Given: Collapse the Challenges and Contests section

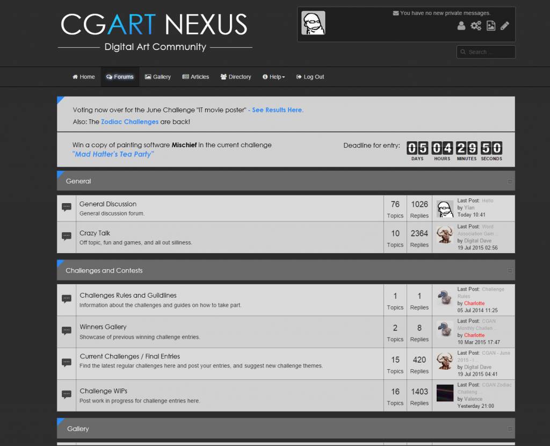Looking at the screenshot, I should coord(510,271).
